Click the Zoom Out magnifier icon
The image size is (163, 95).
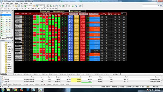coord(60,6)
